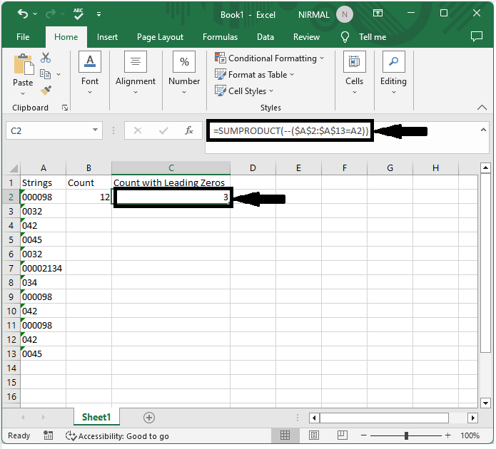
Task: Switch to Normal view icon
Action: pyautogui.click(x=285, y=435)
